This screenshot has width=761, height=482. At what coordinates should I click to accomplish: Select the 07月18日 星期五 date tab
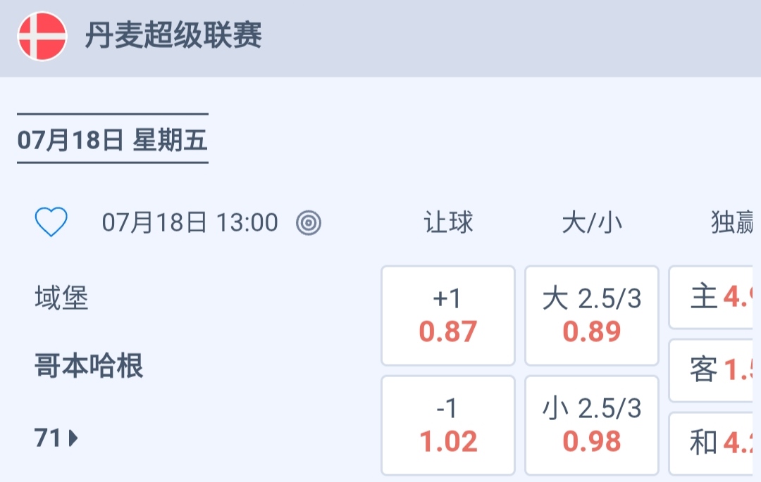pos(113,140)
